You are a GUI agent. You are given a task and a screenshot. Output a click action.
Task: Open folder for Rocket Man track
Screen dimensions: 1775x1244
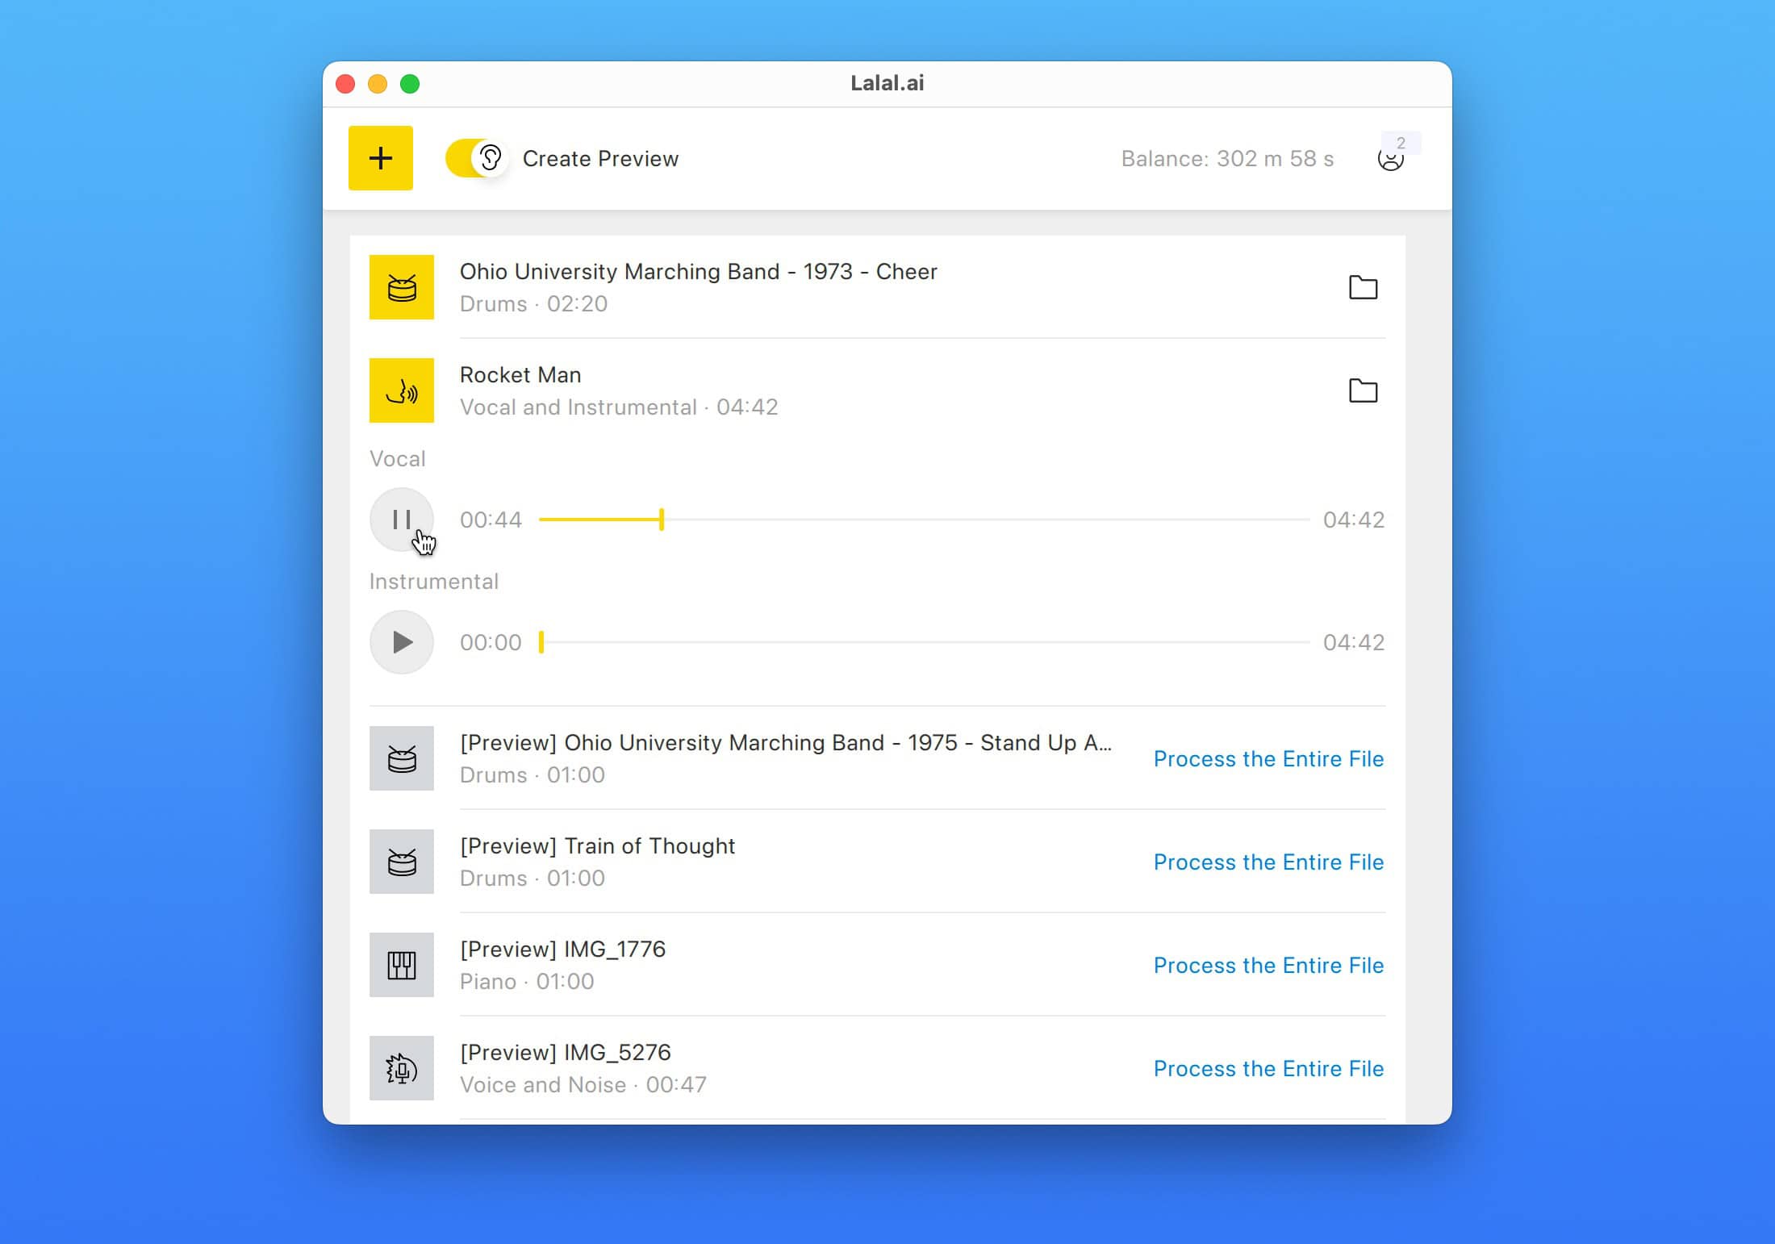click(1363, 390)
